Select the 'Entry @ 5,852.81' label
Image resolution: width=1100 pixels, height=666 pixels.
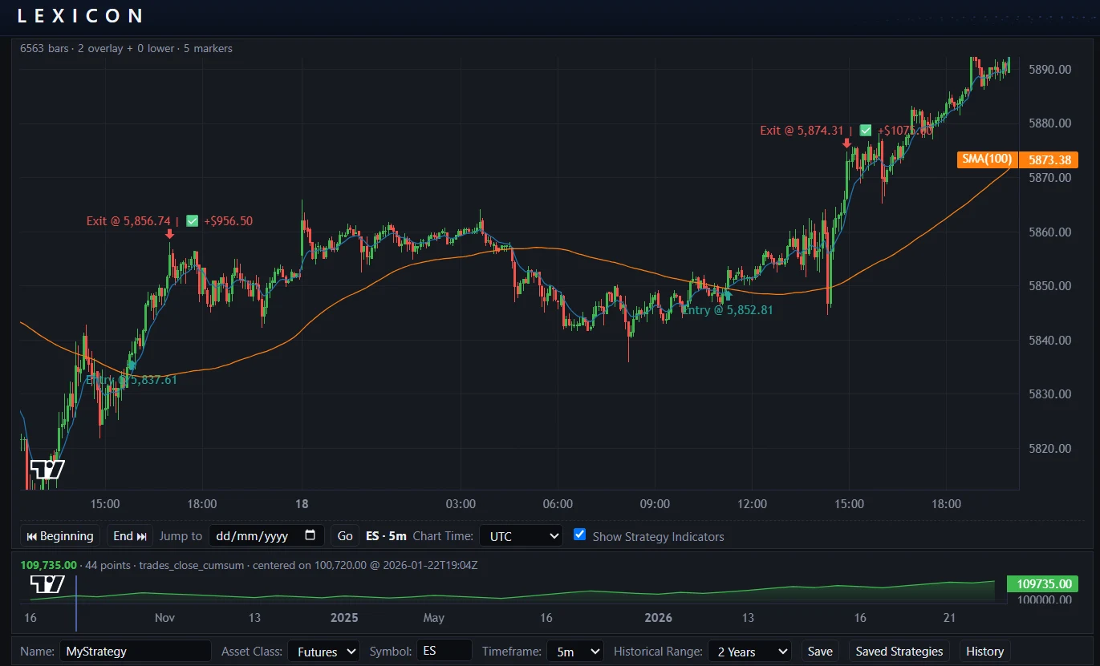click(x=728, y=309)
